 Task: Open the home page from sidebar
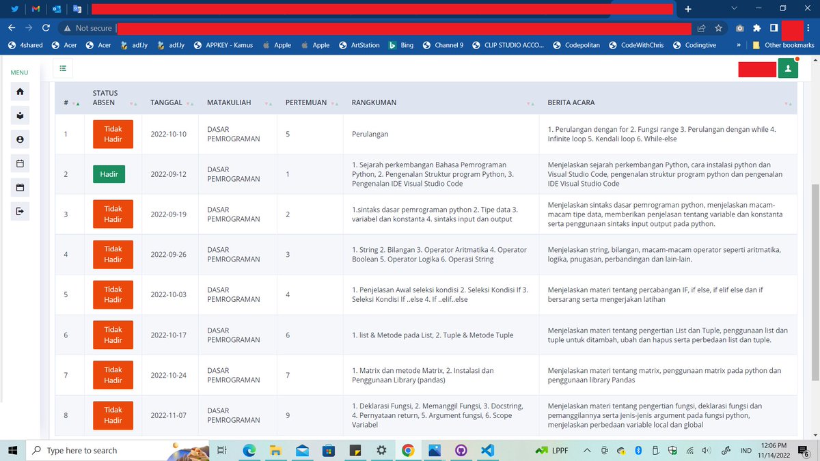(x=20, y=92)
